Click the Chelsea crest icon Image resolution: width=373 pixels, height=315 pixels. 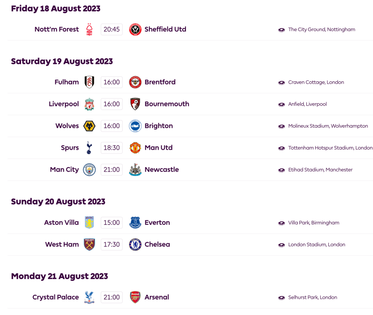[135, 245]
